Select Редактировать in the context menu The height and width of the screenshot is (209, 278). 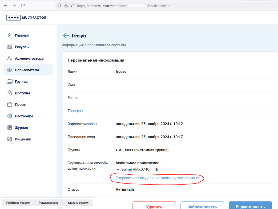(x=49, y=203)
